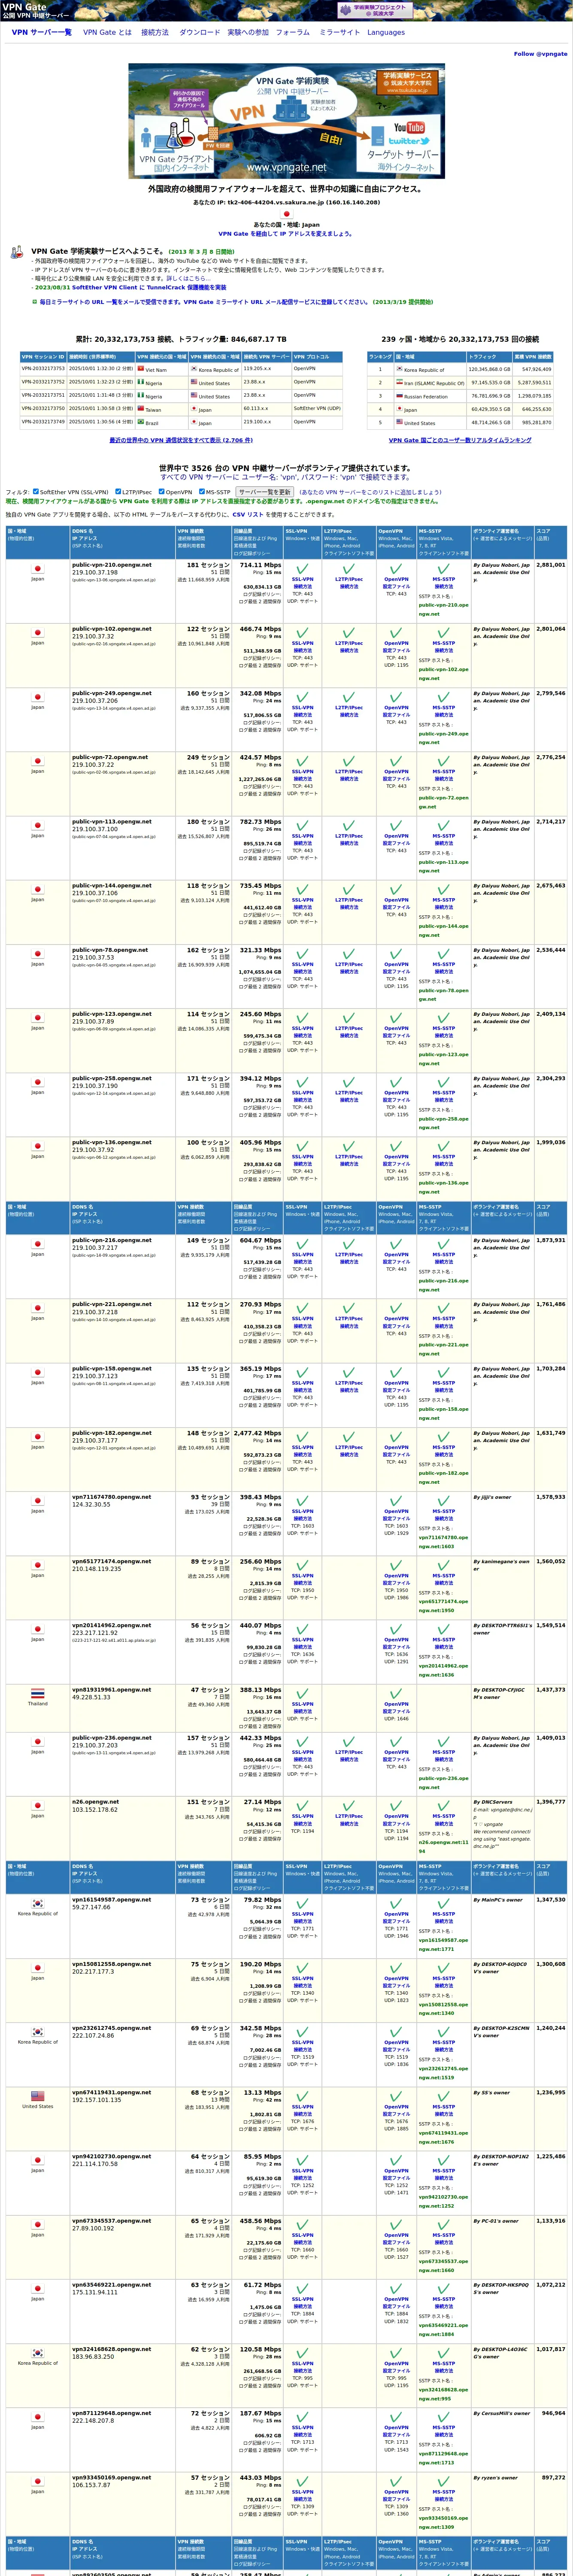The width and height of the screenshot is (573, 2576).
Task: Click the MS-SSTP checkmark for public-vpn-113
Action: coord(443,826)
